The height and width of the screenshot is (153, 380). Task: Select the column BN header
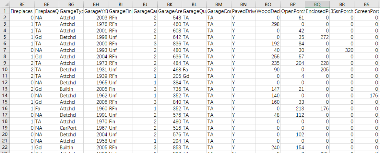(x=243, y=5)
